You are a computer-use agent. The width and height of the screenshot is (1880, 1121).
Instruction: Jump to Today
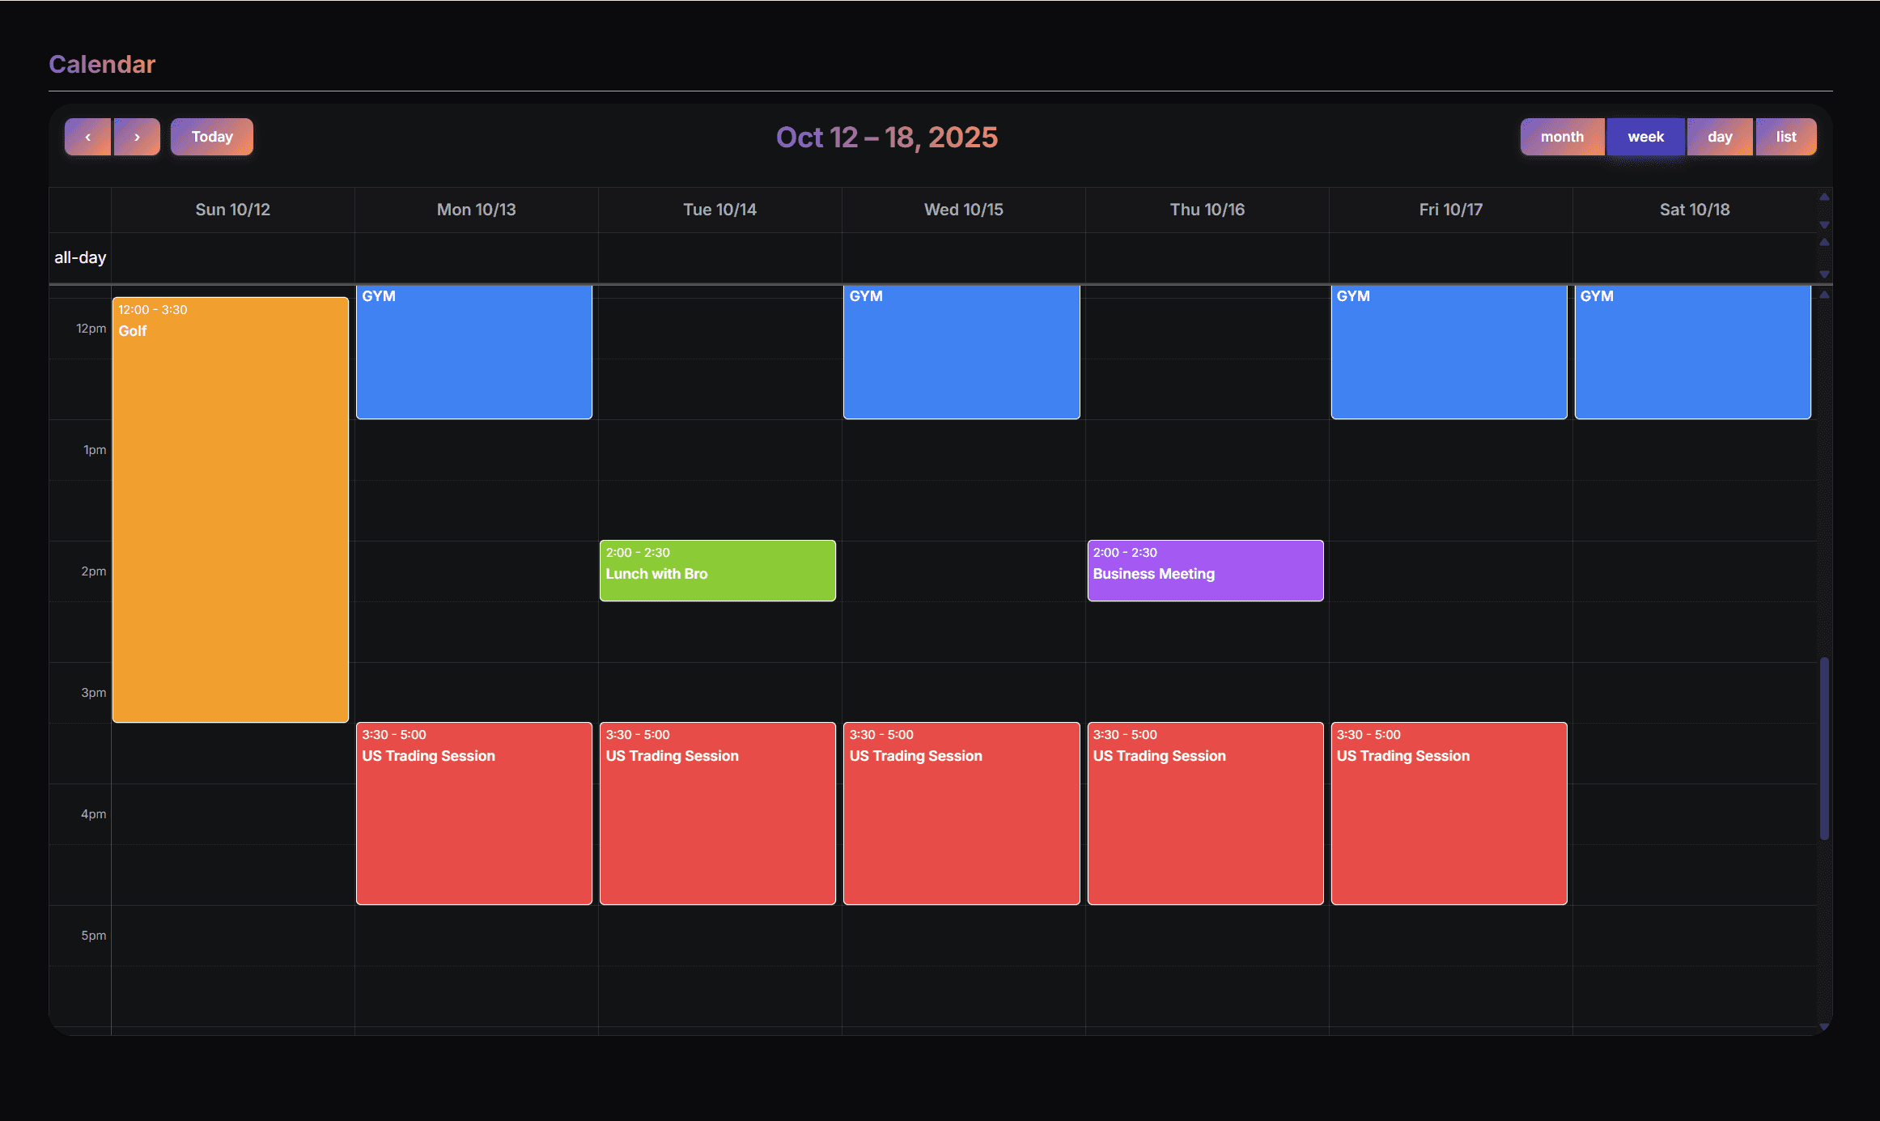pos(212,137)
